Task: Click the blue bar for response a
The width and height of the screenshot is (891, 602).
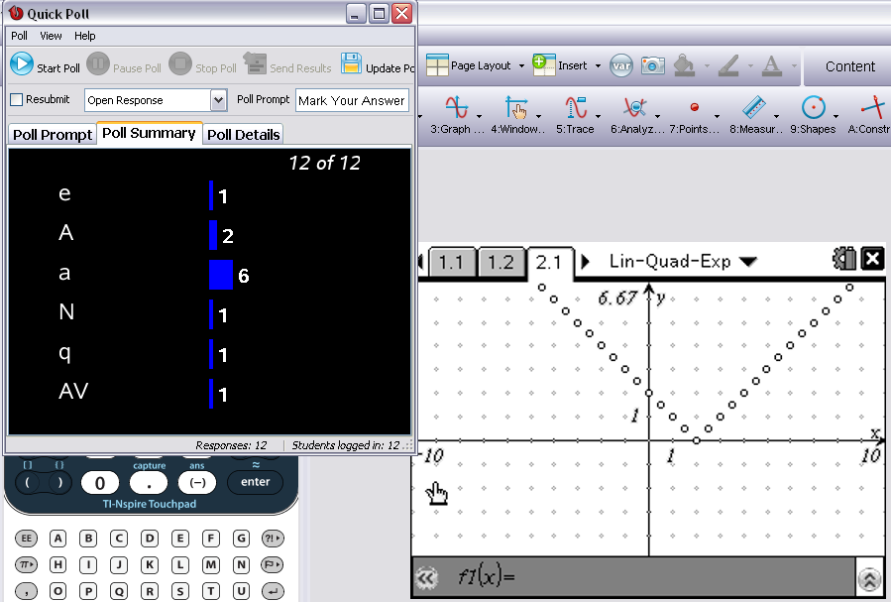Action: [221, 275]
